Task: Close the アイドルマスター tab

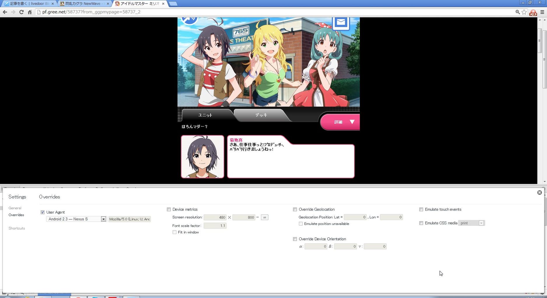Action: pos(163,4)
